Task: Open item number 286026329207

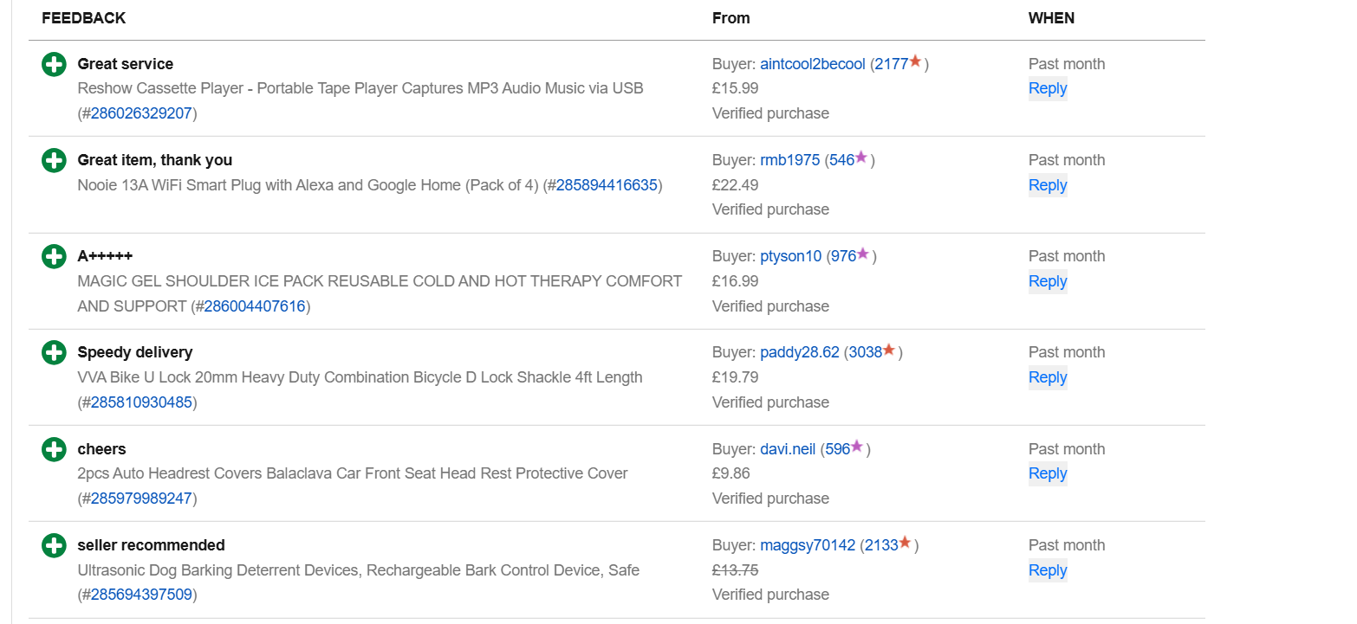Action: coord(141,113)
